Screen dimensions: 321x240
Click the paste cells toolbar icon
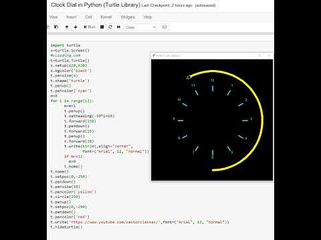tap(56, 27)
